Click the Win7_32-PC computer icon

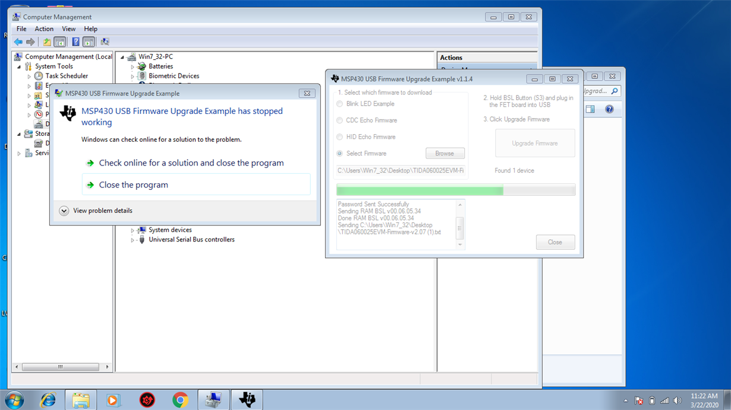(132, 56)
